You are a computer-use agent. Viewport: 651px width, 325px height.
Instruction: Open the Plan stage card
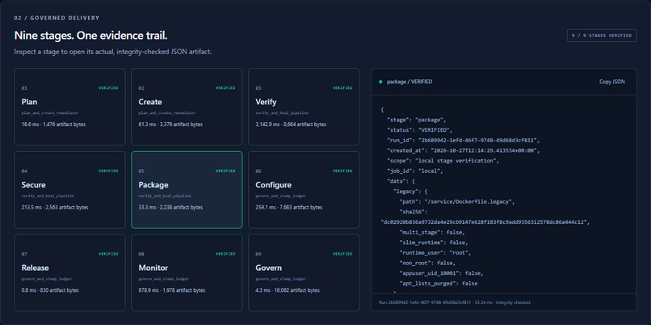[x=69, y=107]
